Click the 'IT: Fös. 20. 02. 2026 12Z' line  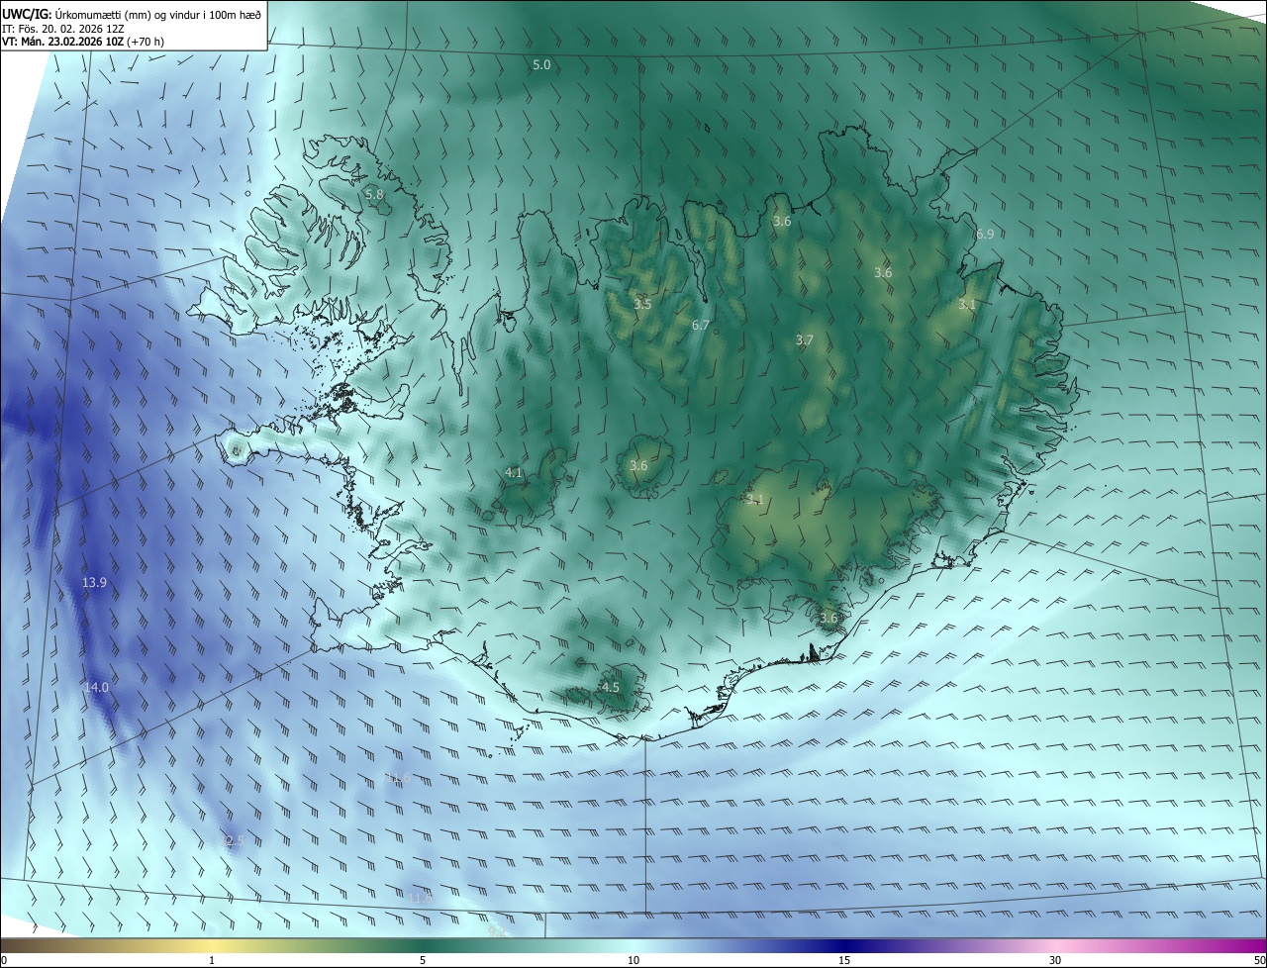coord(62,29)
